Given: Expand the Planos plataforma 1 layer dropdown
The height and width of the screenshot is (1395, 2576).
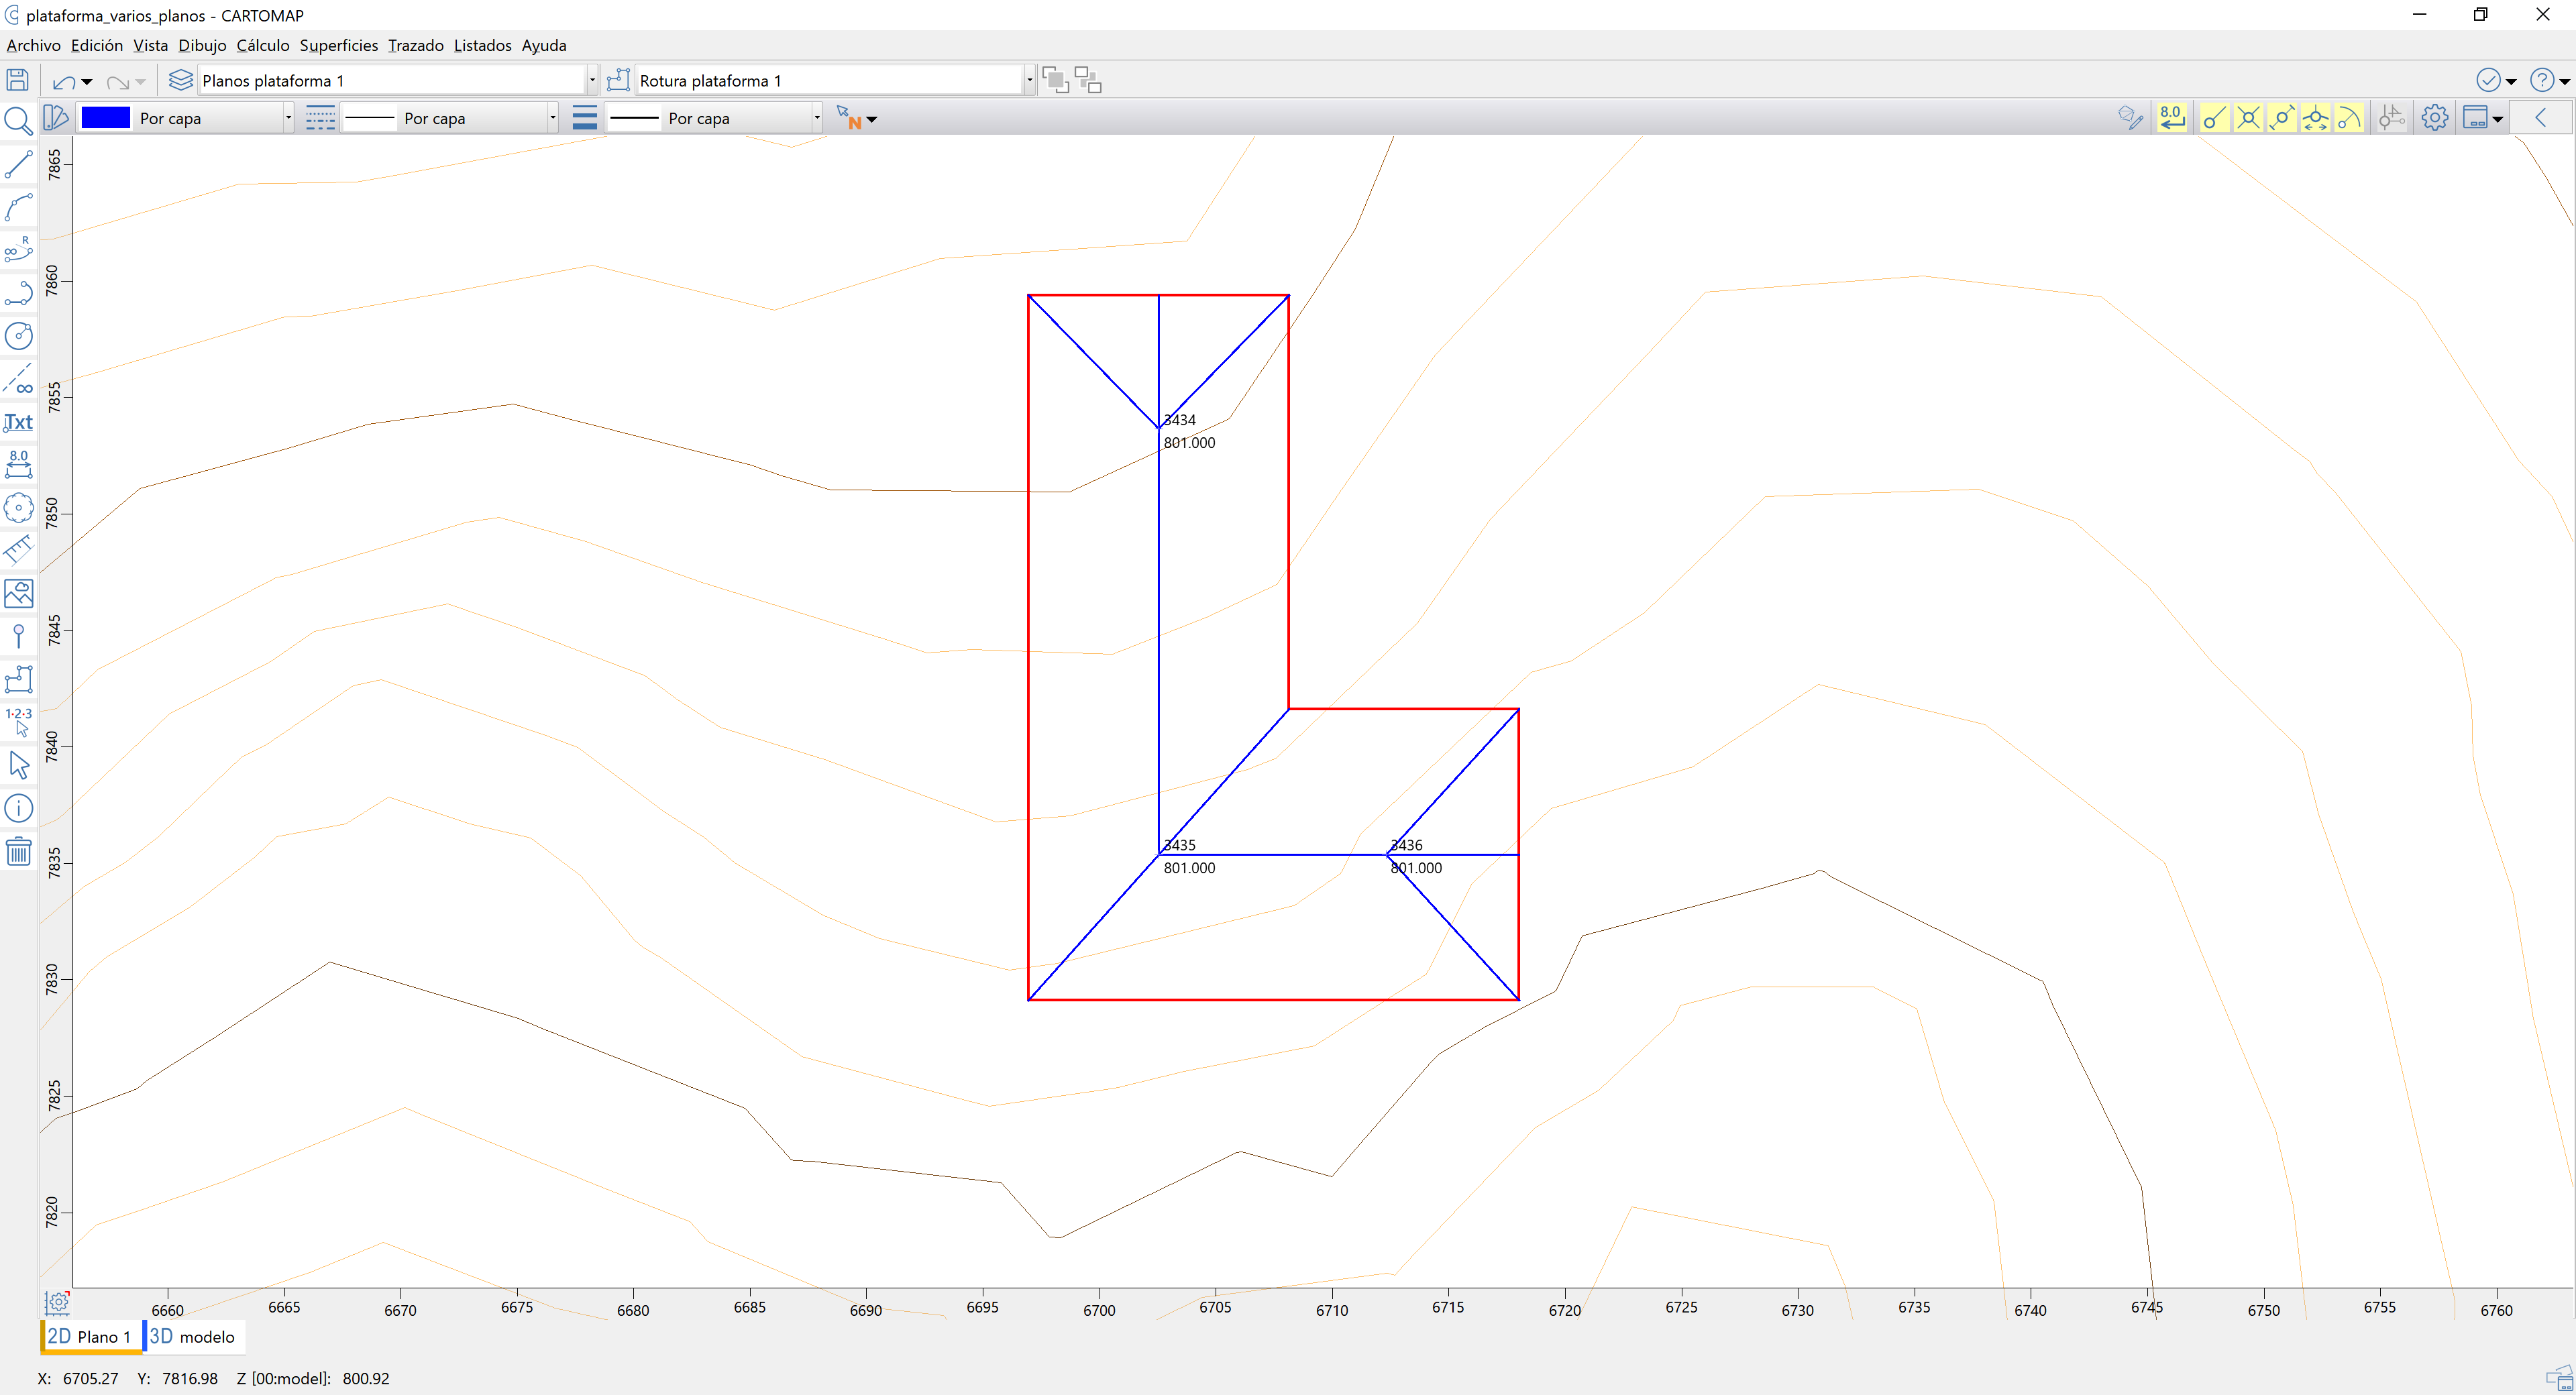Looking at the screenshot, I should coord(591,80).
